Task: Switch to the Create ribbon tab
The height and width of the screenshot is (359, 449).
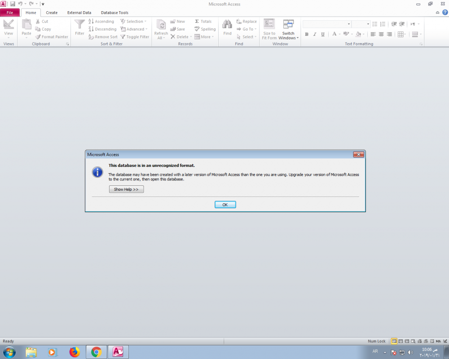Action: [52, 13]
